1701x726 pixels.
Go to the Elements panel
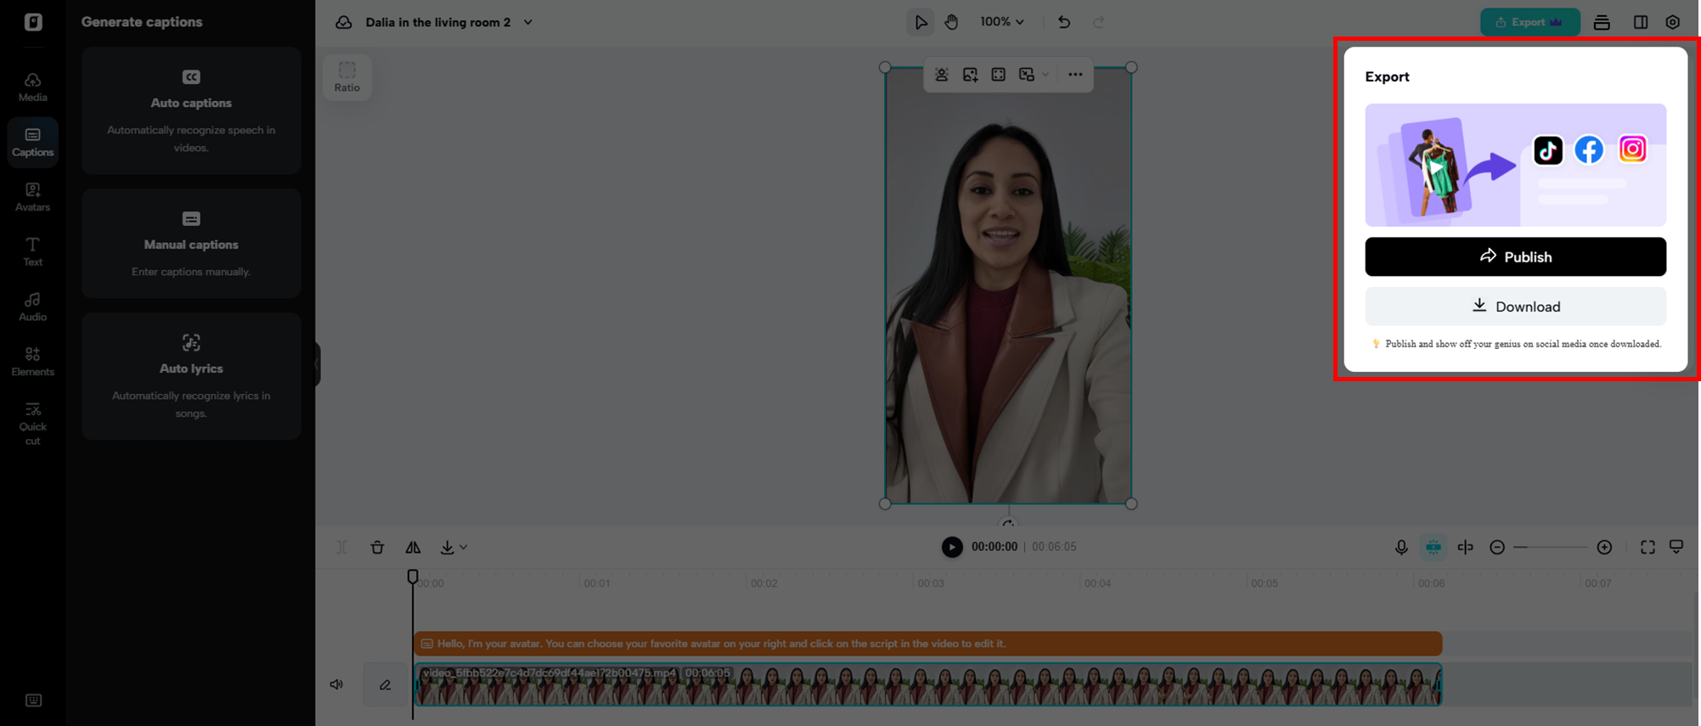[x=32, y=362]
